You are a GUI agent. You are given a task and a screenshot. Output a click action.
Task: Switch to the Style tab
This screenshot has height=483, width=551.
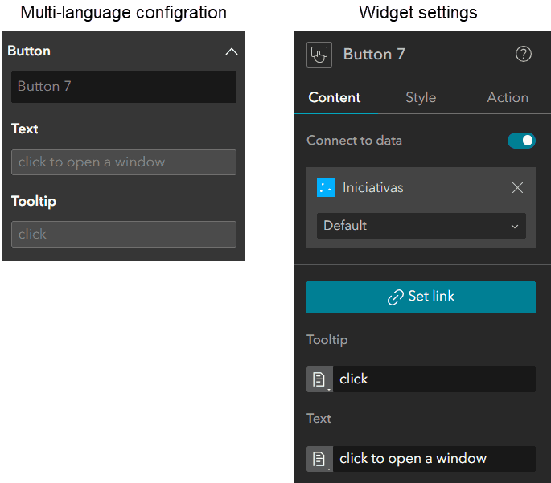[421, 97]
